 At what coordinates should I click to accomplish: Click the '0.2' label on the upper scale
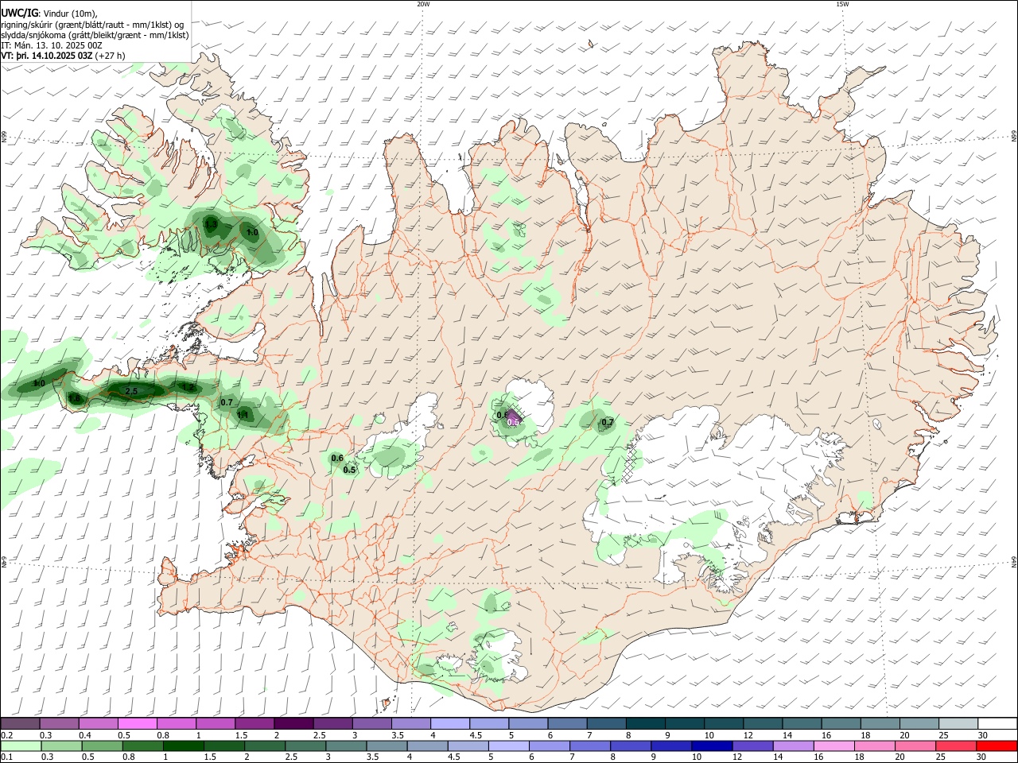pos(7,735)
